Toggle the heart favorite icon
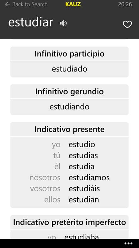The image size is (139, 248). (127, 24)
